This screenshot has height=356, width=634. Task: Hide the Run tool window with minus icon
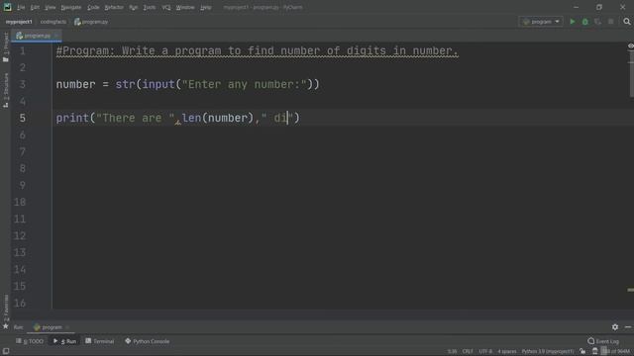(x=628, y=327)
